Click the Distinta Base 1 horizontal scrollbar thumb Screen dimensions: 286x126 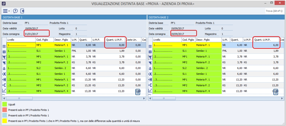tap(19, 98)
